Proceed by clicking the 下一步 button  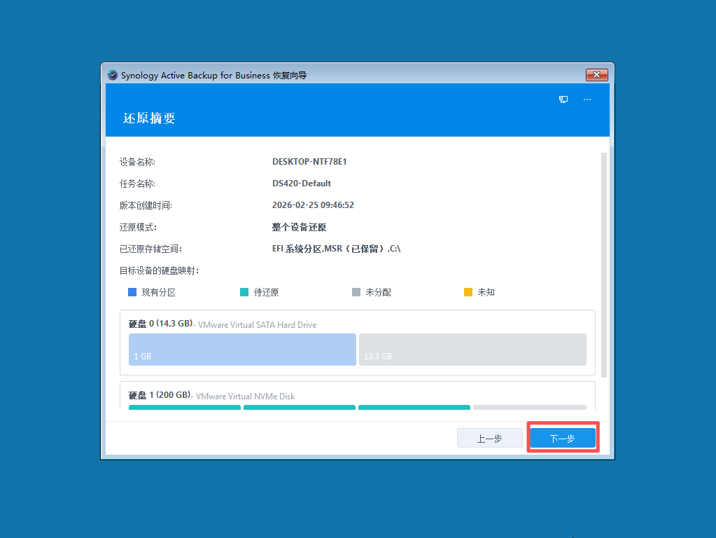[562, 436]
